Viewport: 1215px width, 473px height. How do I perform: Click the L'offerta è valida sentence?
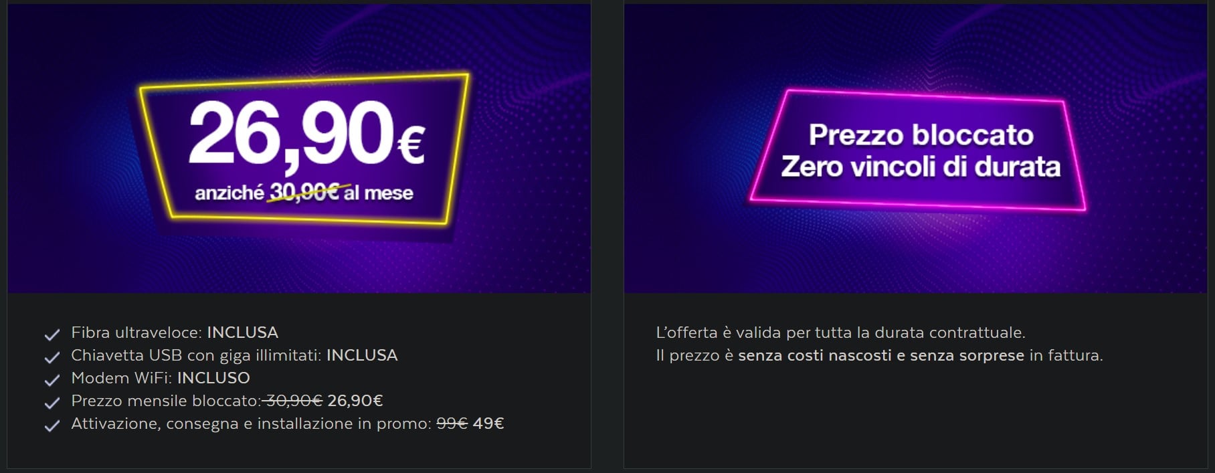[840, 333]
